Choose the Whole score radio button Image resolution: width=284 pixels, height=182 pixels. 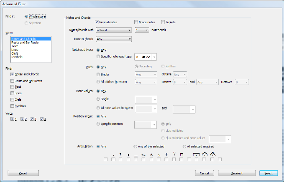(x=27, y=16)
